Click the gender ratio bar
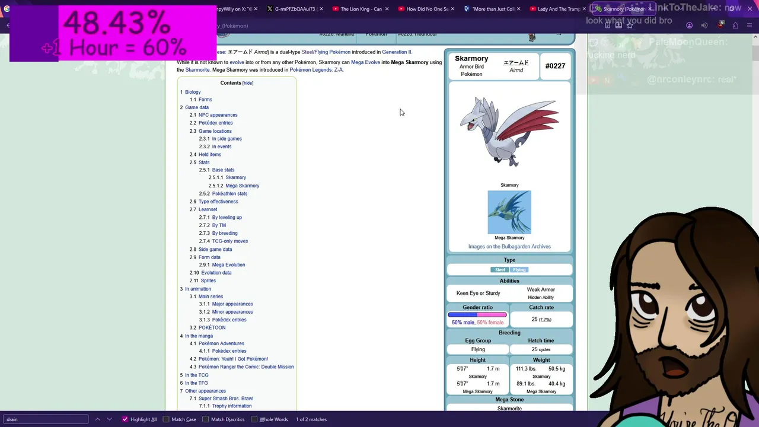 (x=477, y=315)
